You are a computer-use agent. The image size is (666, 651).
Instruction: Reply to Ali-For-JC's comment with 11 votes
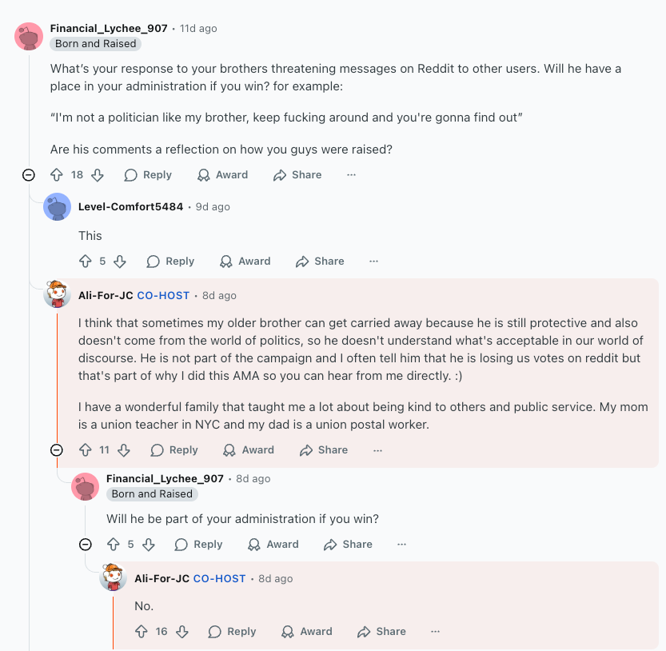174,449
